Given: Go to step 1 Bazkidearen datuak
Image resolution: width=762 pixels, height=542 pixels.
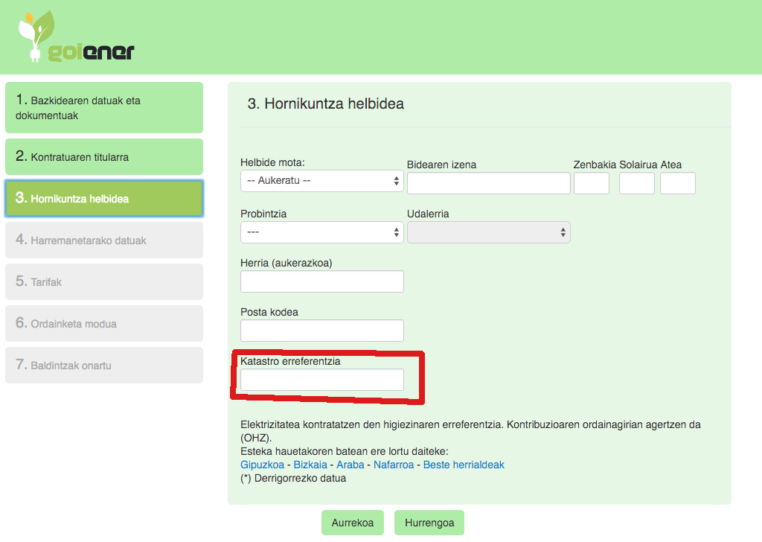Looking at the screenshot, I should [x=104, y=108].
